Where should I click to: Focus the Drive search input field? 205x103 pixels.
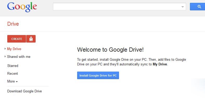click(119, 7)
